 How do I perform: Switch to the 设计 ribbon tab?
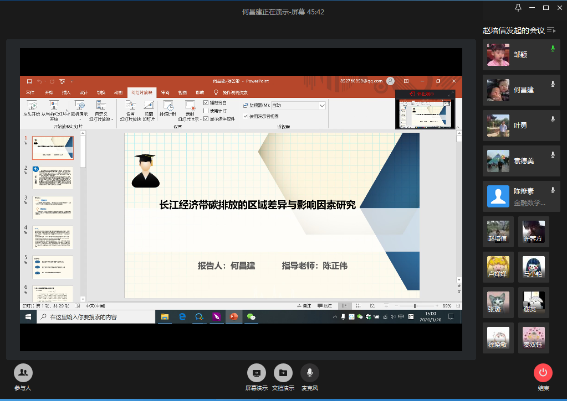[x=84, y=92]
